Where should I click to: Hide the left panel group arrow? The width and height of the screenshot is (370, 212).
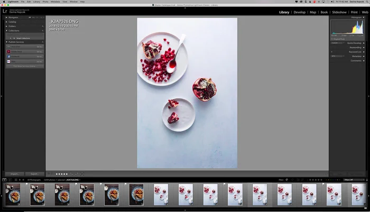point(1,96)
